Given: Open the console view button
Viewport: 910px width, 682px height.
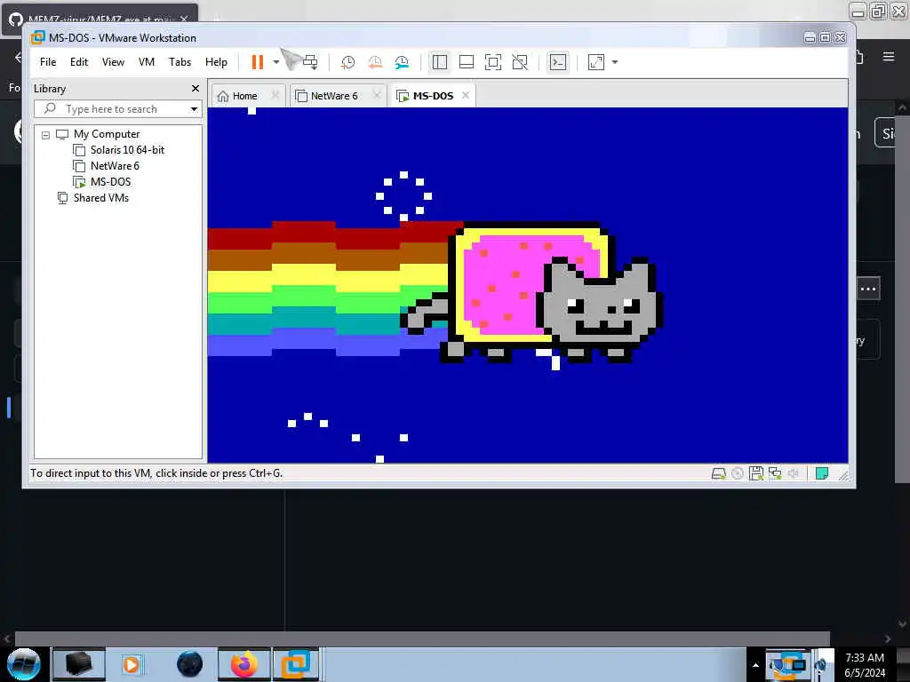Looking at the screenshot, I should (x=558, y=62).
